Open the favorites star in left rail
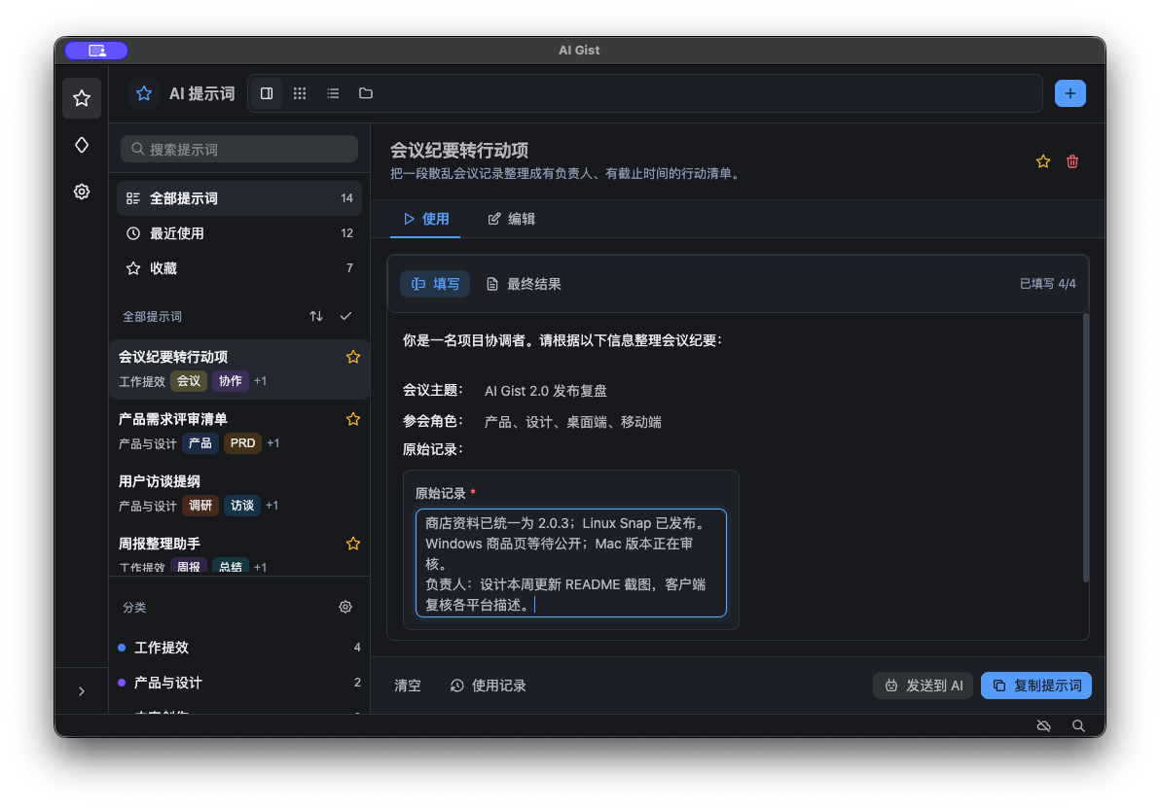The width and height of the screenshot is (1160, 809). 82,97
